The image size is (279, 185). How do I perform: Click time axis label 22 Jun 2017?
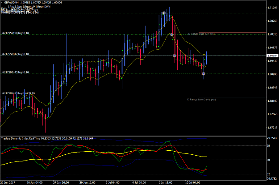pos(8,182)
